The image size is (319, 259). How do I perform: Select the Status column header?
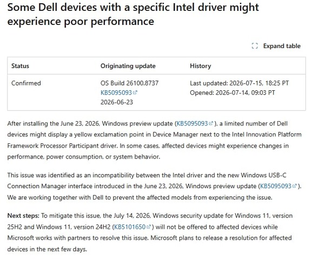tap(20, 66)
